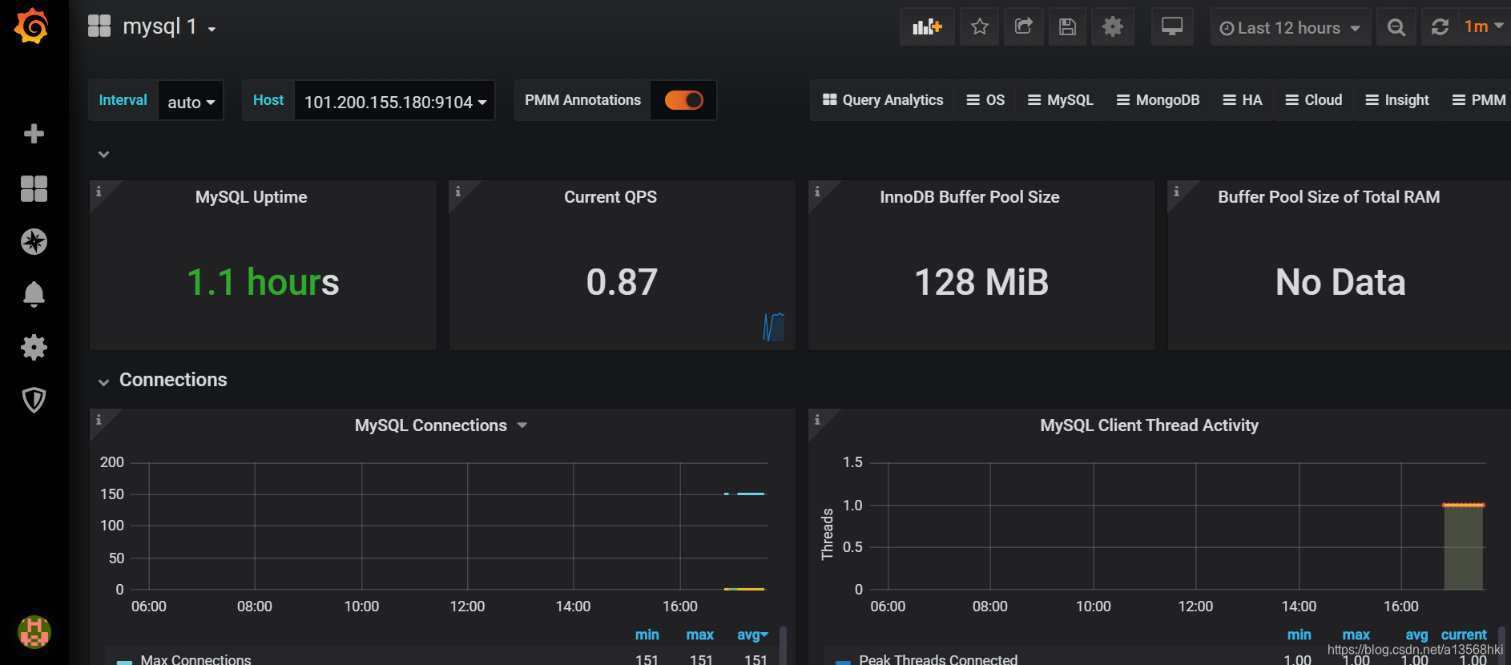
Task: Open the MongoDB menu
Action: pyautogui.click(x=1158, y=100)
